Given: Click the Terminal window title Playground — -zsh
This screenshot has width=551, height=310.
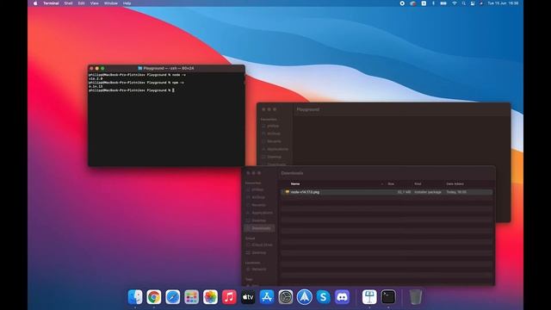Looking at the screenshot, I should click(x=169, y=68).
